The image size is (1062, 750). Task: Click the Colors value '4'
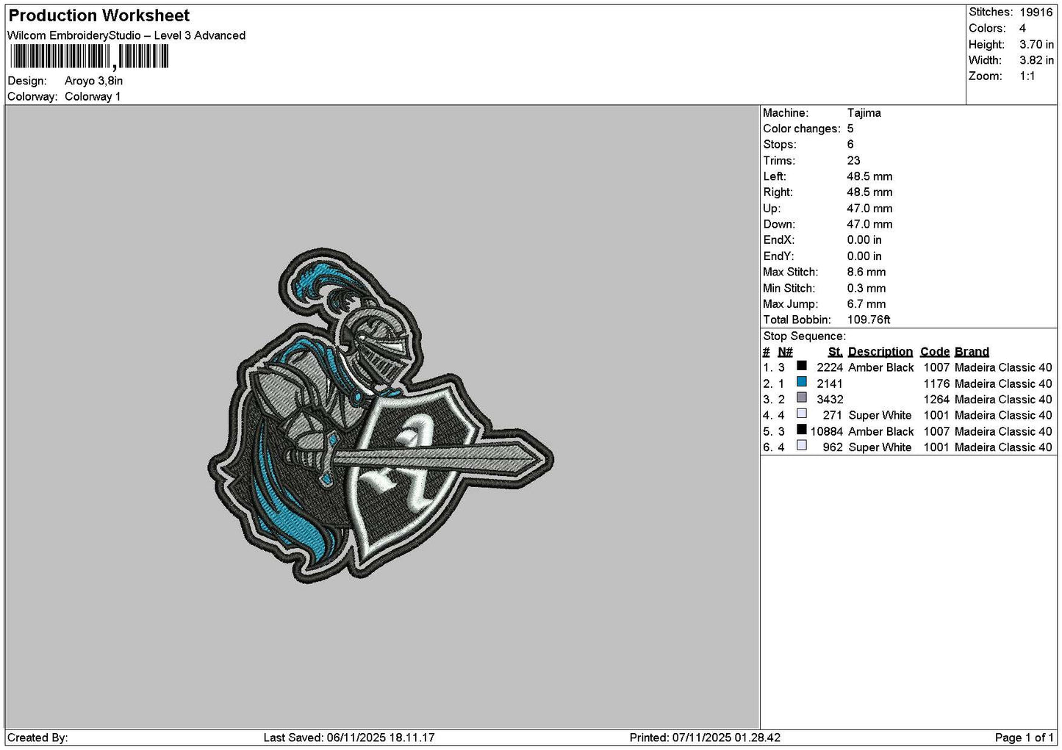(x=1022, y=28)
